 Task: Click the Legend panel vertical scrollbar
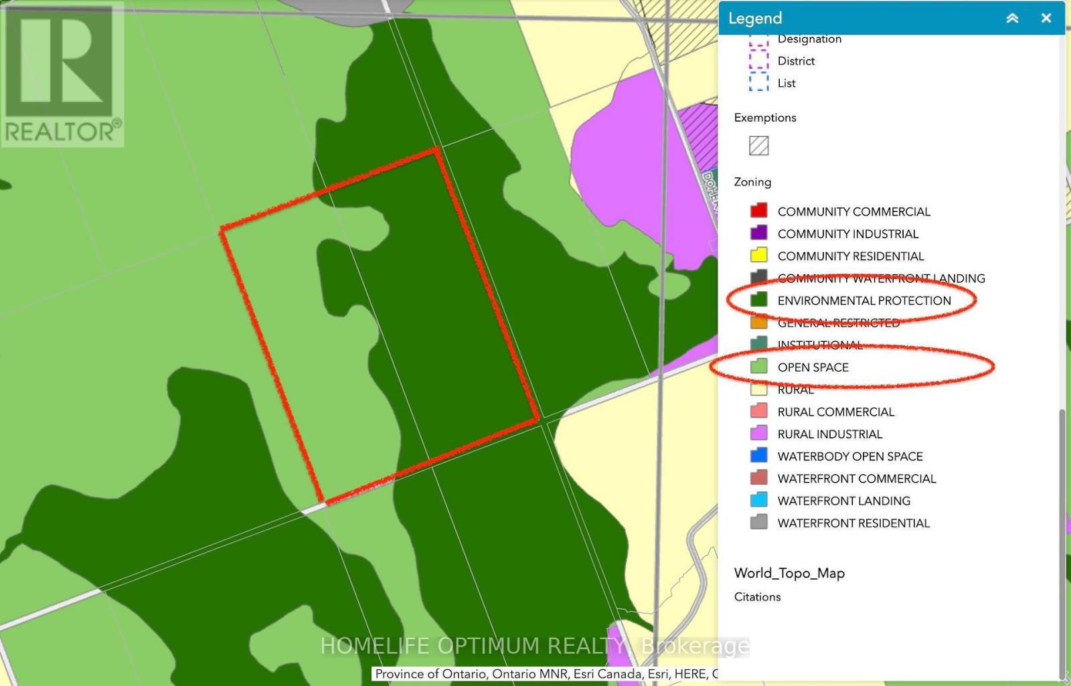click(x=1062, y=542)
